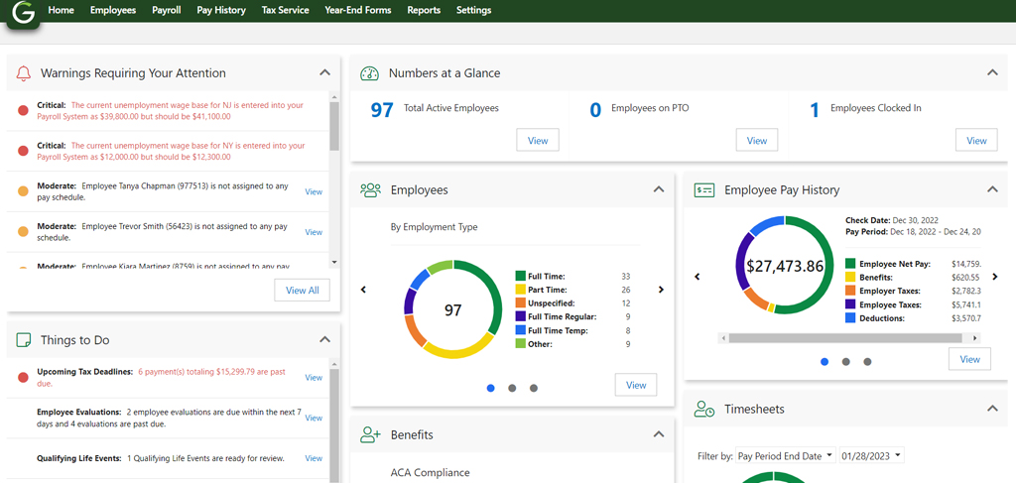The width and height of the screenshot is (1016, 483).
Task: Click the Pay History horizontal scrollbar
Action: tap(843, 337)
